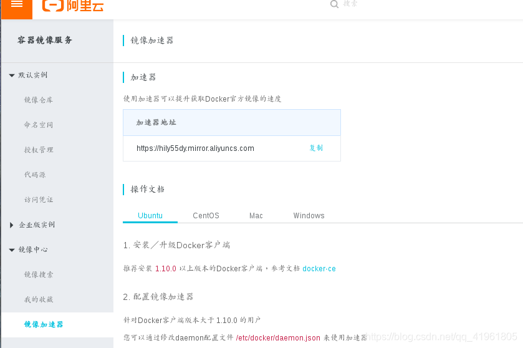This screenshot has height=348, width=523.
Task: Click 复制 to copy accelerator address
Action: click(x=316, y=148)
